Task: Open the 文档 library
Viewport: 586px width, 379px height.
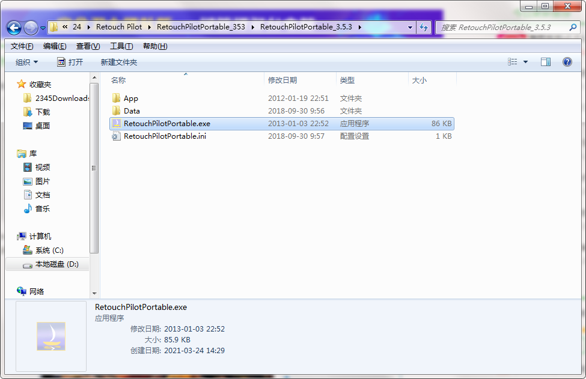Action: pyautogui.click(x=37, y=195)
